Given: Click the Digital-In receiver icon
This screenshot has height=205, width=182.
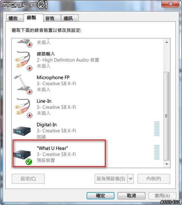Looking at the screenshot, I should click(x=22, y=131).
